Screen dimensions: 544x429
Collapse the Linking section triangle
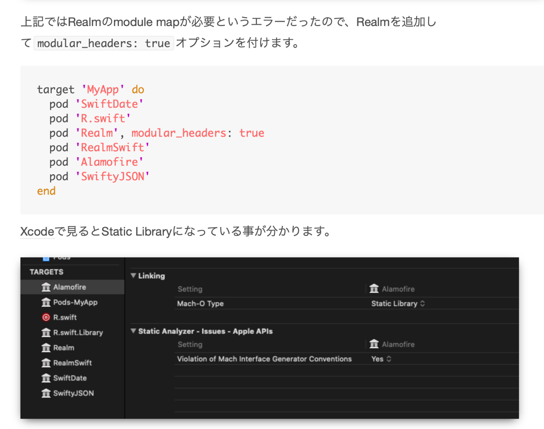pyautogui.click(x=133, y=276)
